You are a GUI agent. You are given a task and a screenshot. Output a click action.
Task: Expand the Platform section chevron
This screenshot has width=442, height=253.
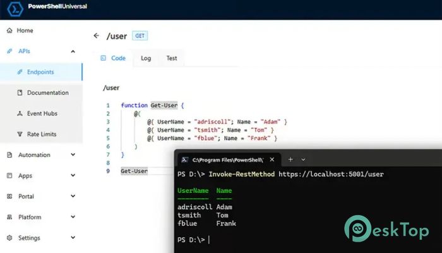coord(73,217)
